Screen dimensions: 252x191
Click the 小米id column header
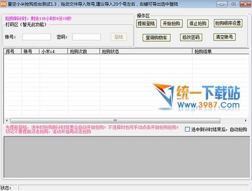click(53, 51)
